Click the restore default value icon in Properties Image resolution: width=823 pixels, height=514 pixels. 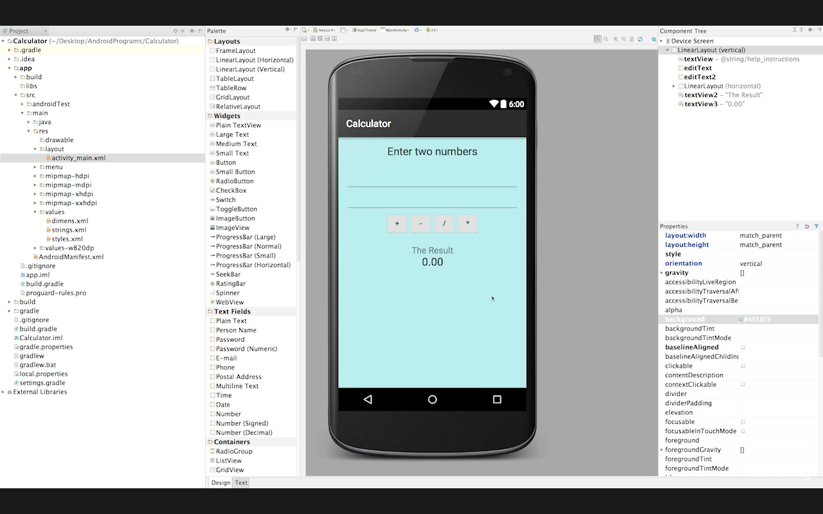click(807, 226)
